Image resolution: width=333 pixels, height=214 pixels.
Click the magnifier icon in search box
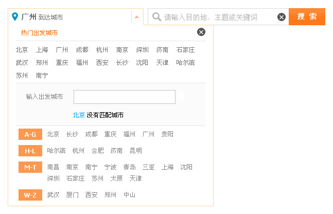156,17
